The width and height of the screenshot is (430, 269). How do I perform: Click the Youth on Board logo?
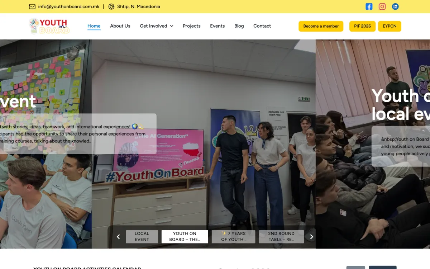(49, 26)
